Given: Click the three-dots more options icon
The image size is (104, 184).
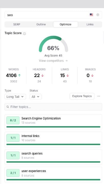Looking at the screenshot, I should click(x=99, y=96).
